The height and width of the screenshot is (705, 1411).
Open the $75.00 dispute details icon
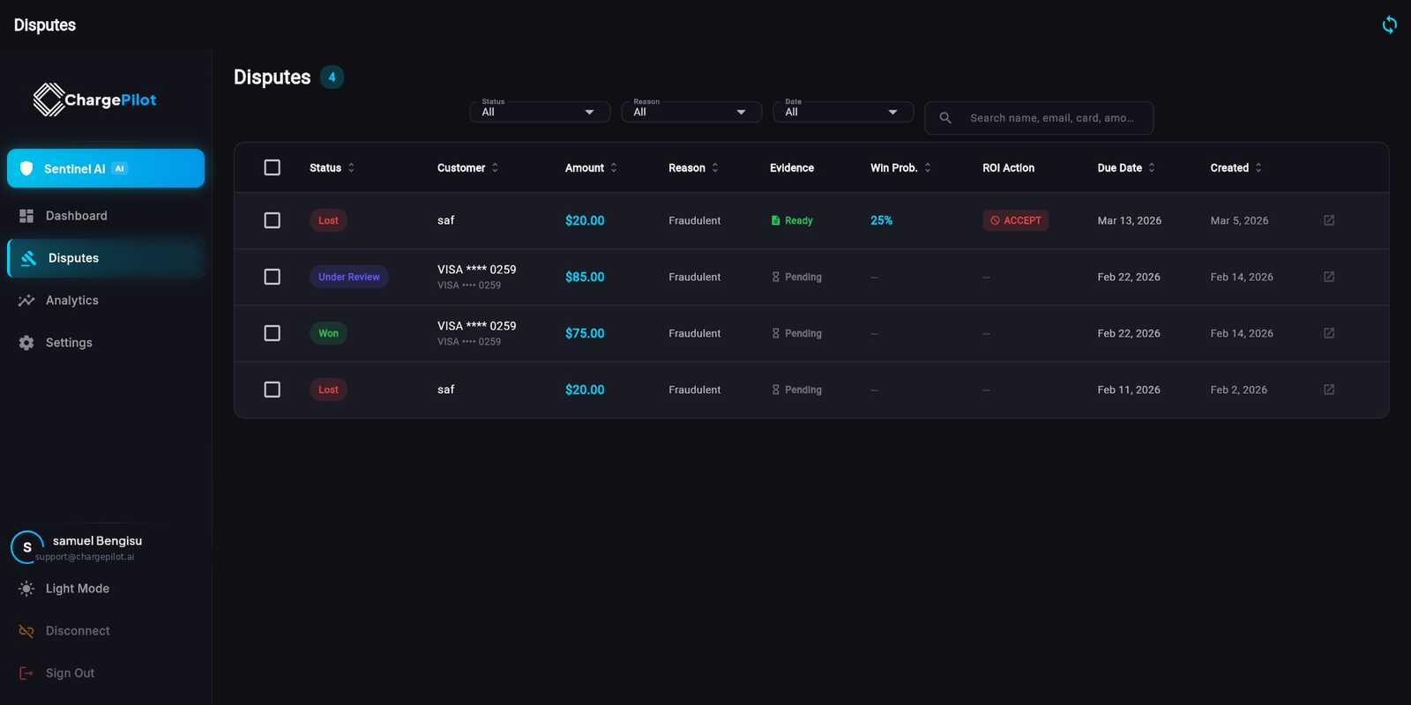[1329, 333]
